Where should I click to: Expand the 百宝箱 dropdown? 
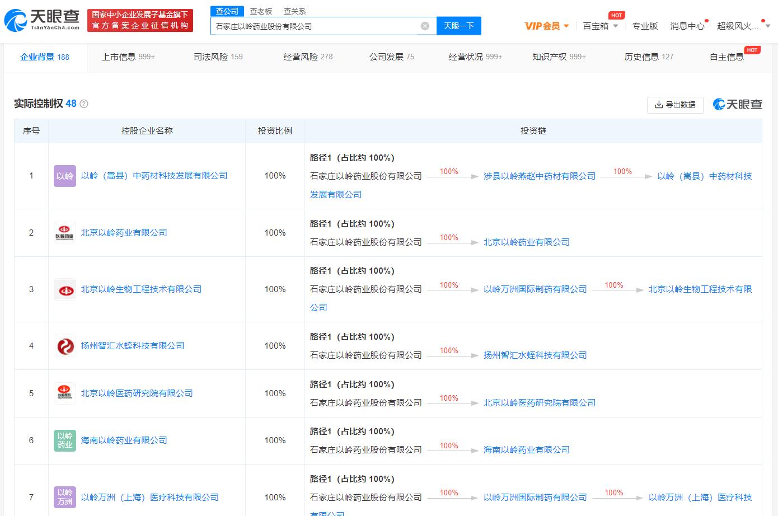[600, 26]
